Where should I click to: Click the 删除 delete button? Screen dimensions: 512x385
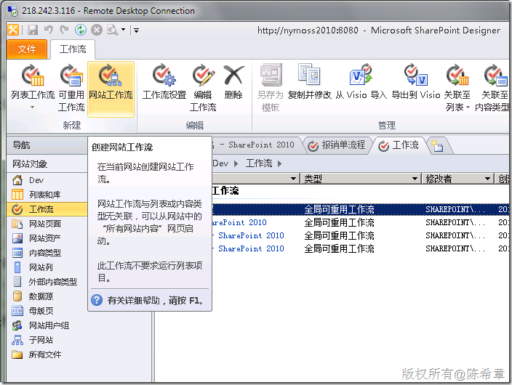(233, 82)
